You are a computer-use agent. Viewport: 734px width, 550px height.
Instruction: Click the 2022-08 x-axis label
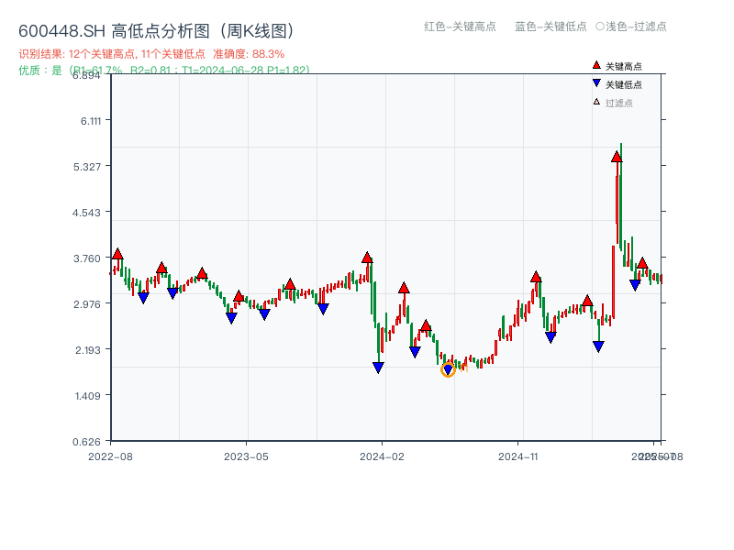coord(110,456)
